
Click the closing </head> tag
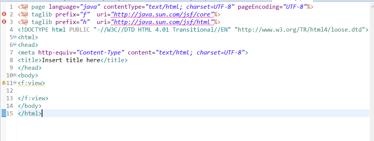point(29,68)
